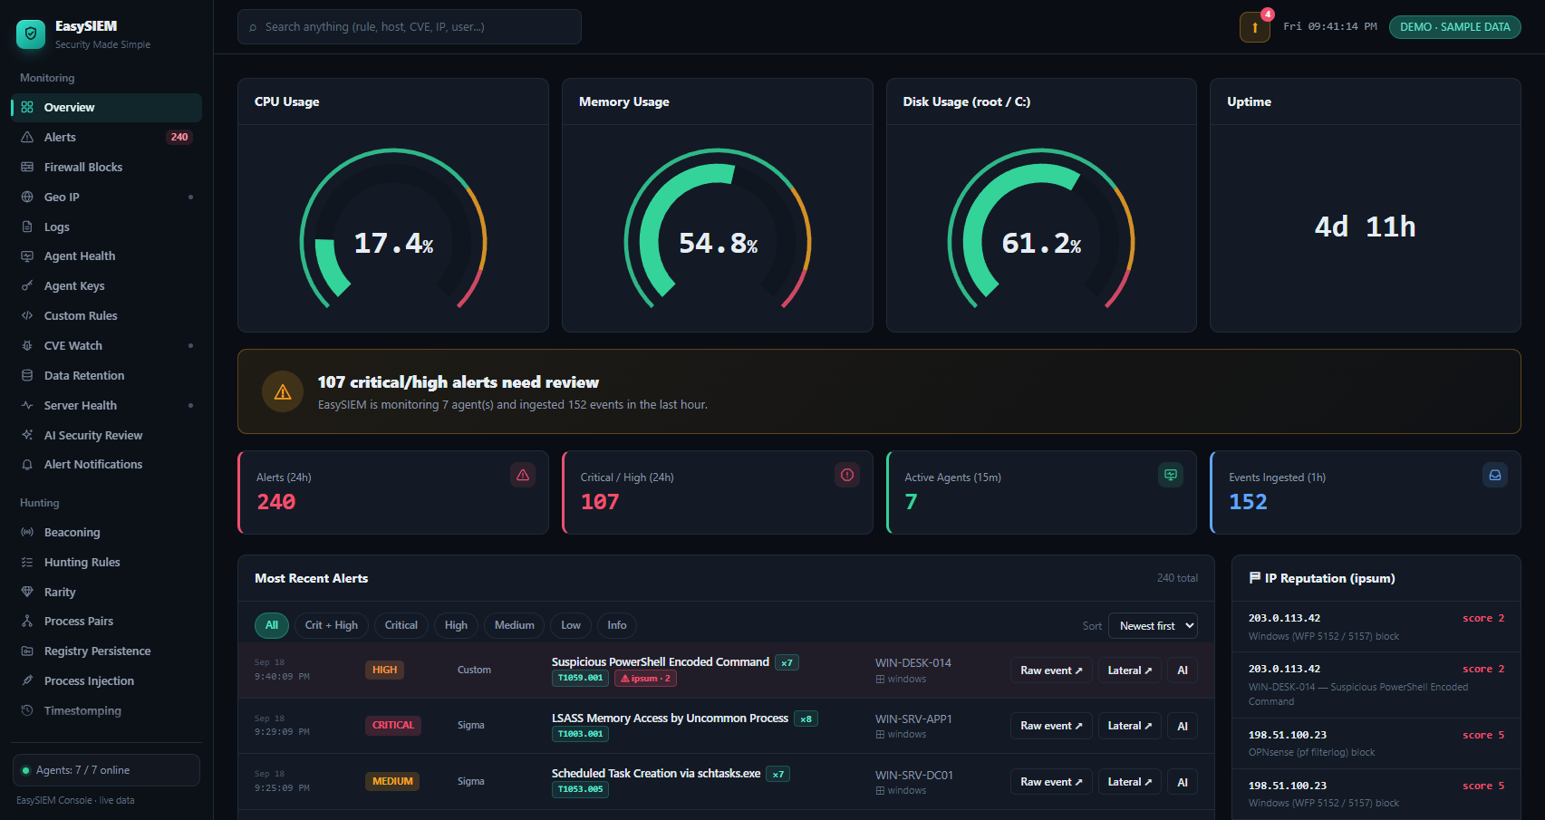
Task: Click IP 198.51.100.23 OPNsense block entry
Action: (1376, 743)
